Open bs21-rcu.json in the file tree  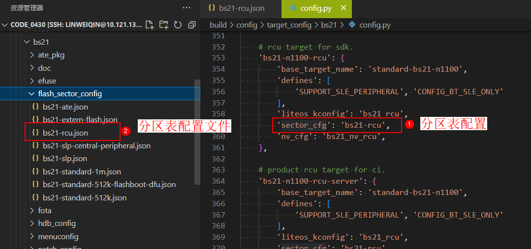click(x=65, y=133)
